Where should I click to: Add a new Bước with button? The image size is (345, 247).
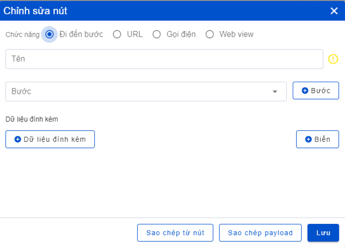pos(315,91)
